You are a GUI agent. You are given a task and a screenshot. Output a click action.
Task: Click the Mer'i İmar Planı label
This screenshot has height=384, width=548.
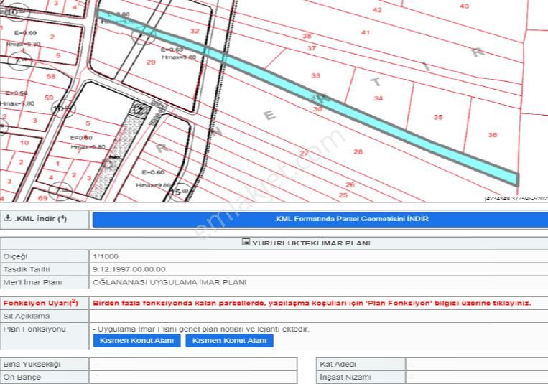32,282
